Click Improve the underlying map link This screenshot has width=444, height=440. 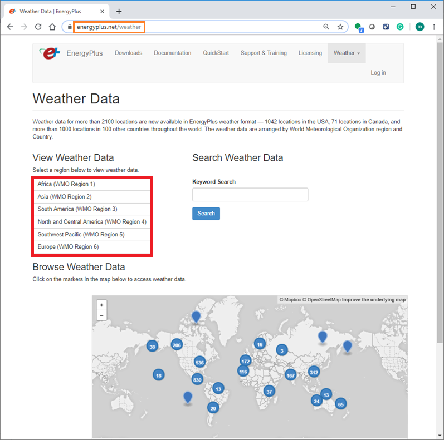click(374, 300)
